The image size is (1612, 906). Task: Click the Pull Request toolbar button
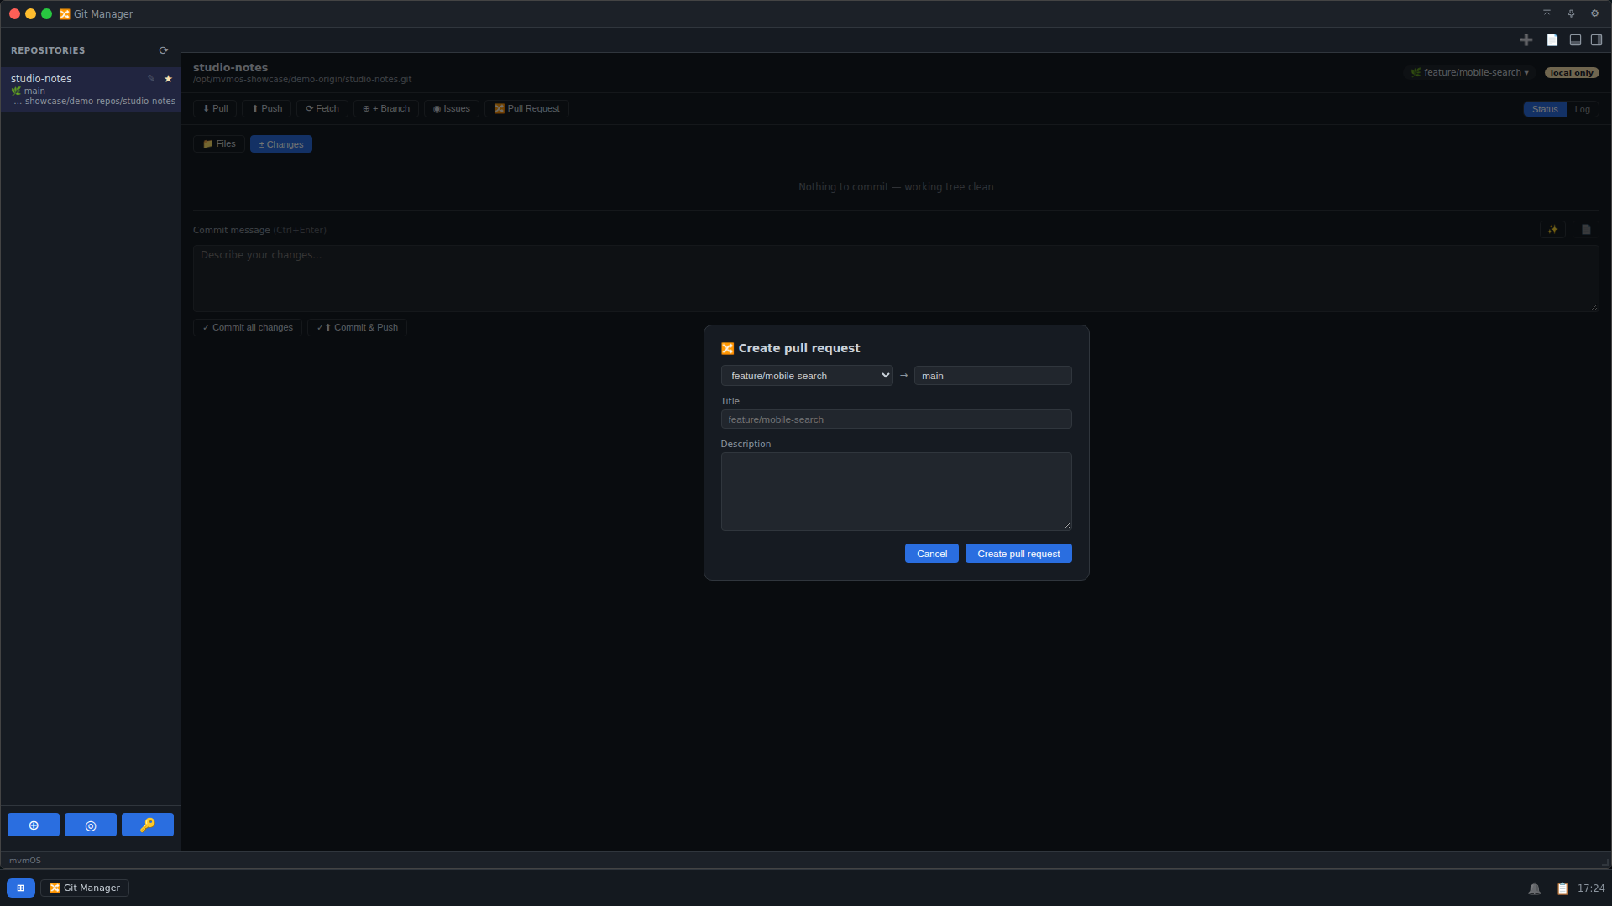(526, 108)
